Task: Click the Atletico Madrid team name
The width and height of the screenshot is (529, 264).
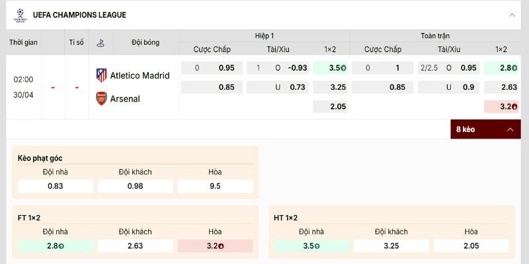Action: click(x=140, y=75)
